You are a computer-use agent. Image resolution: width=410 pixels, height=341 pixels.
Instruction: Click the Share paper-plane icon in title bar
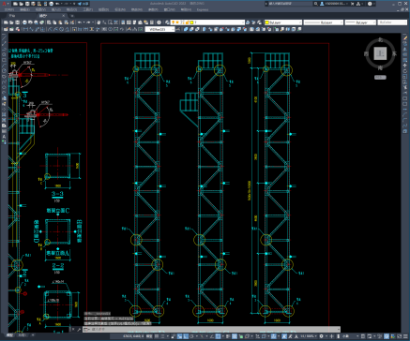pyautogui.click(x=80, y=4)
